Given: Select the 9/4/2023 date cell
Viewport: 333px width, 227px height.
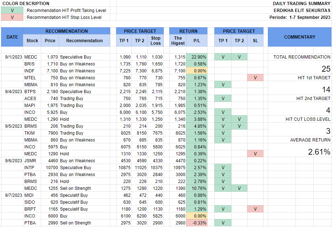Looking at the screenshot, I should click(x=12, y=92).
